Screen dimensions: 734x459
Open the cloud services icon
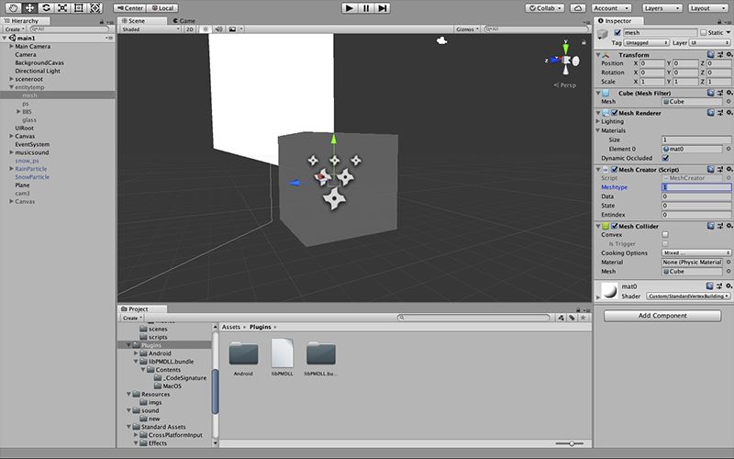click(578, 8)
